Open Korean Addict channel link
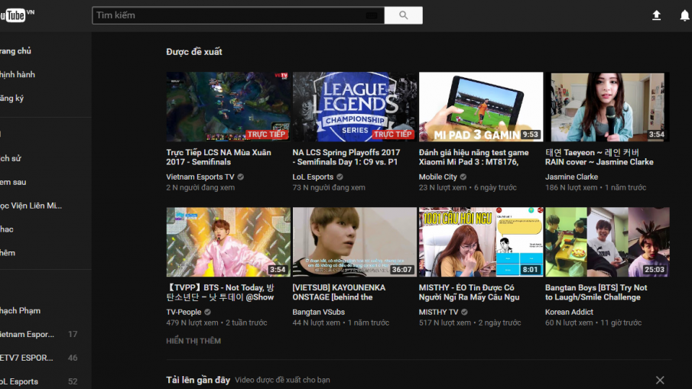This screenshot has height=389, width=692. coord(569,312)
